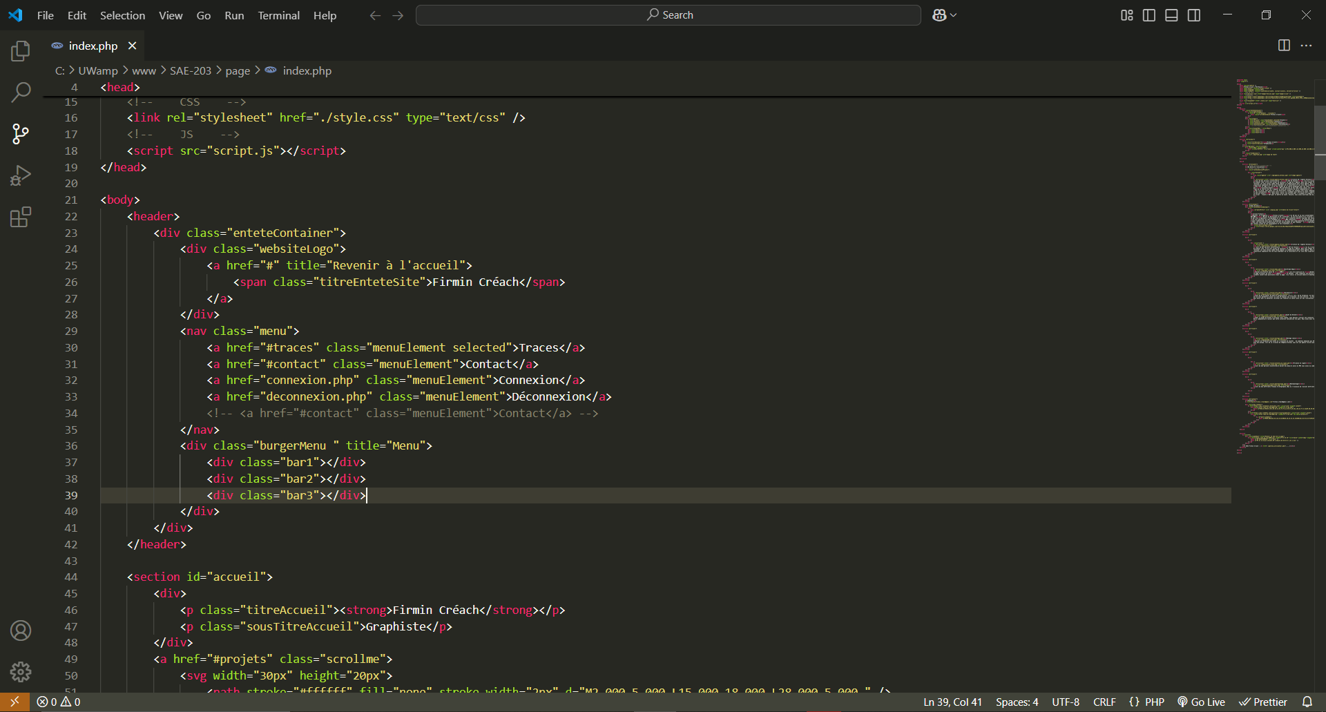Click Go Live in status bar
1326x712 pixels.
(1201, 702)
